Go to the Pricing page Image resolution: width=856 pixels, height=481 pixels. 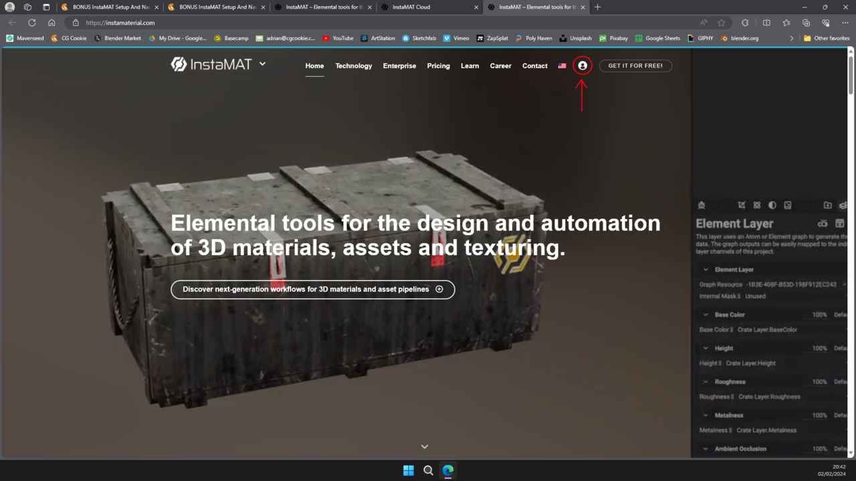[438, 65]
